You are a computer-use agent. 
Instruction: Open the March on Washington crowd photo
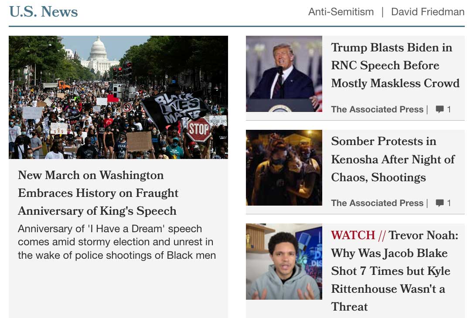[118, 97]
